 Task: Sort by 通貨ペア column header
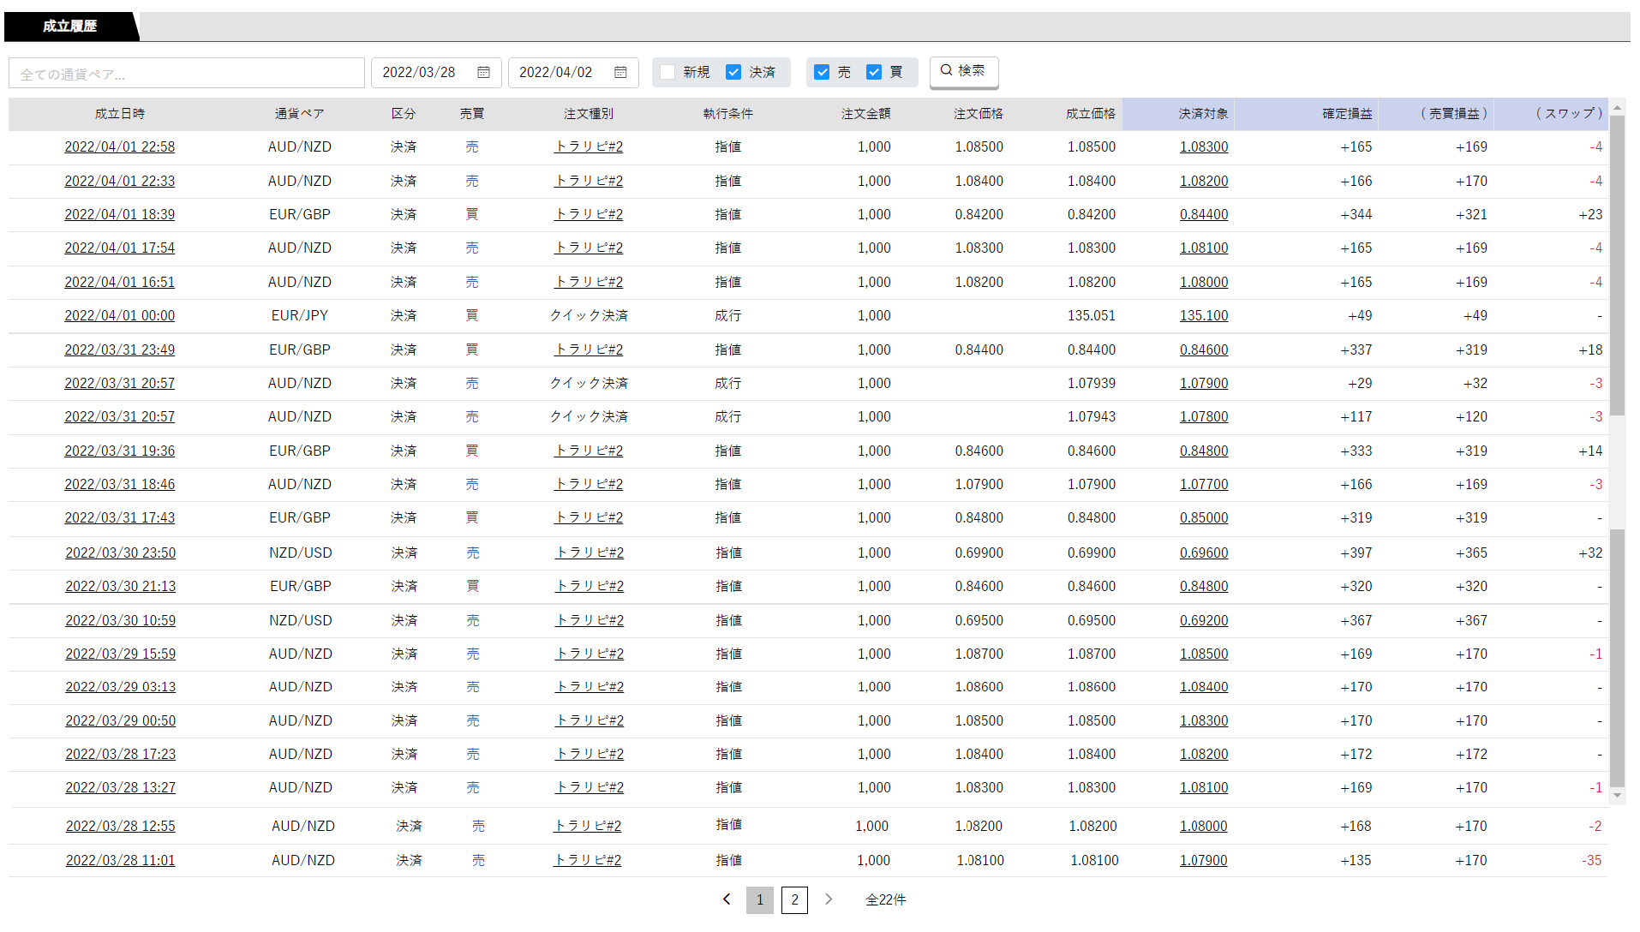[x=300, y=114]
